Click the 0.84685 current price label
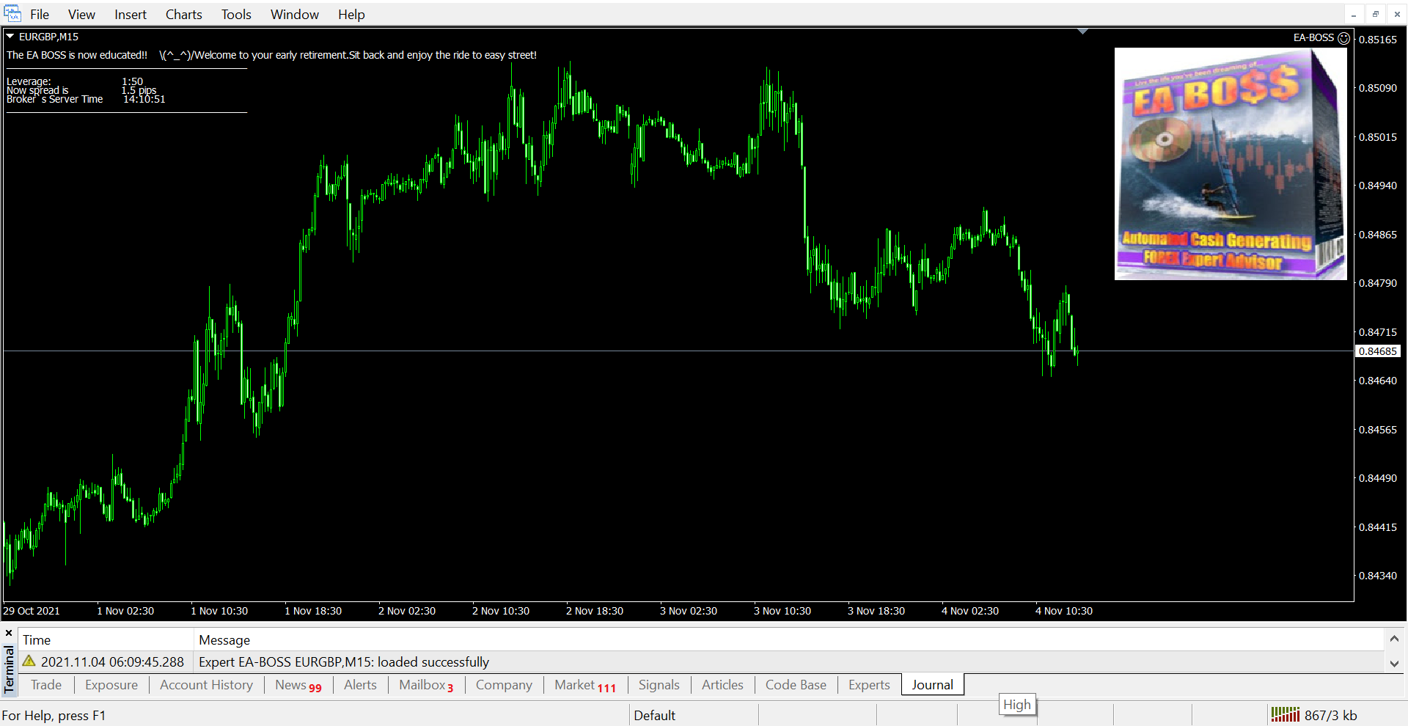 click(1377, 351)
